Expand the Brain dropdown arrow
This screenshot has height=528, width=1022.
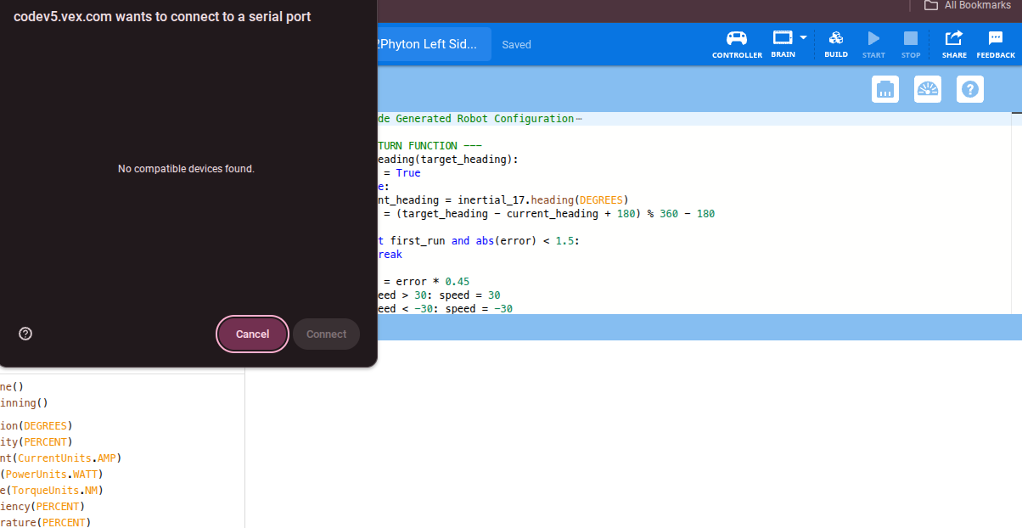tap(803, 37)
